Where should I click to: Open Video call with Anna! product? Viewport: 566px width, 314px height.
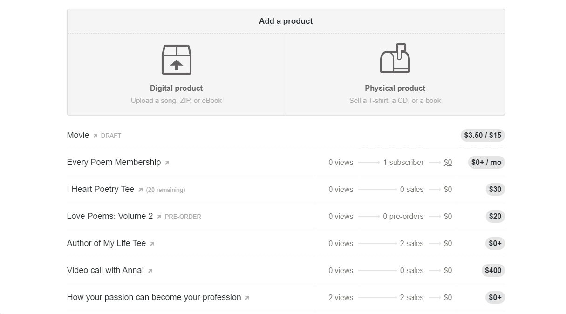(105, 270)
